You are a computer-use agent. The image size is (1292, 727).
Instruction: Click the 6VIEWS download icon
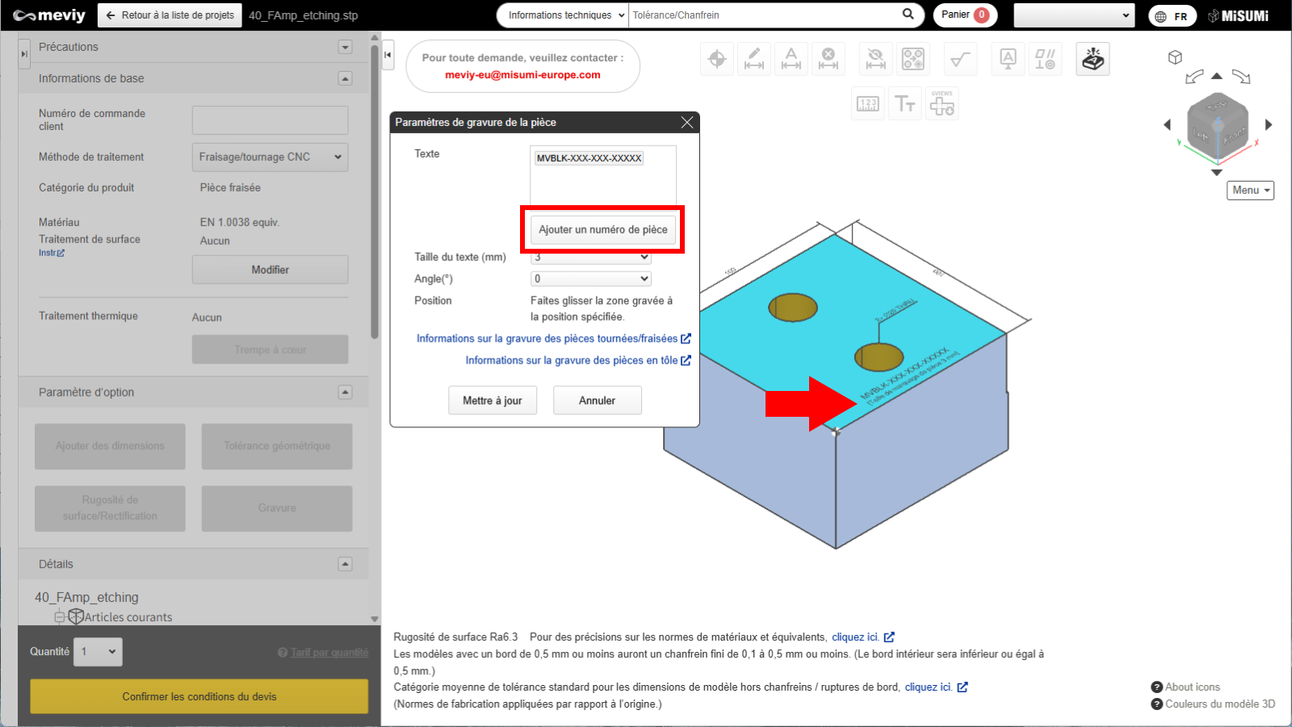click(x=942, y=104)
